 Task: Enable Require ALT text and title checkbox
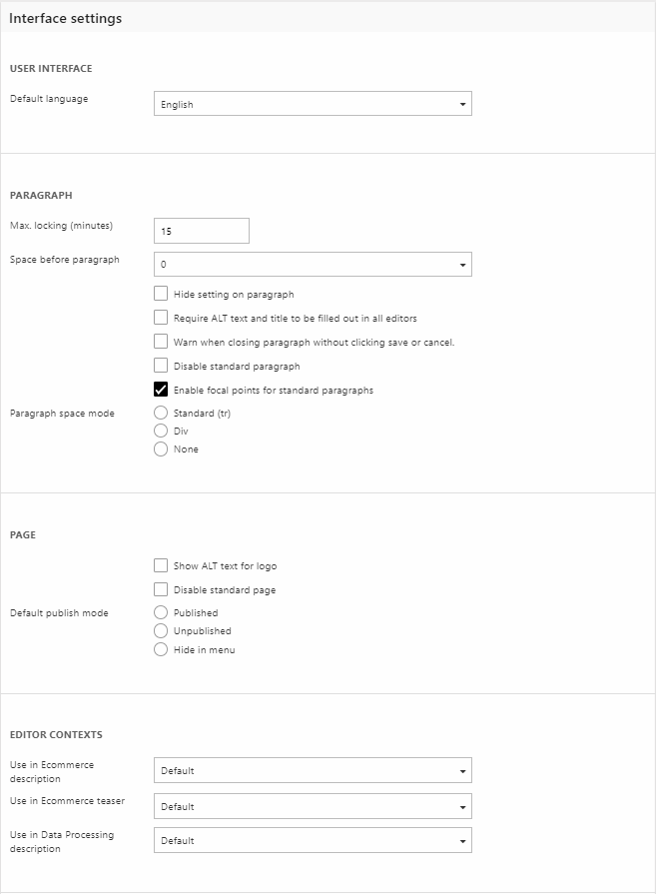(161, 318)
